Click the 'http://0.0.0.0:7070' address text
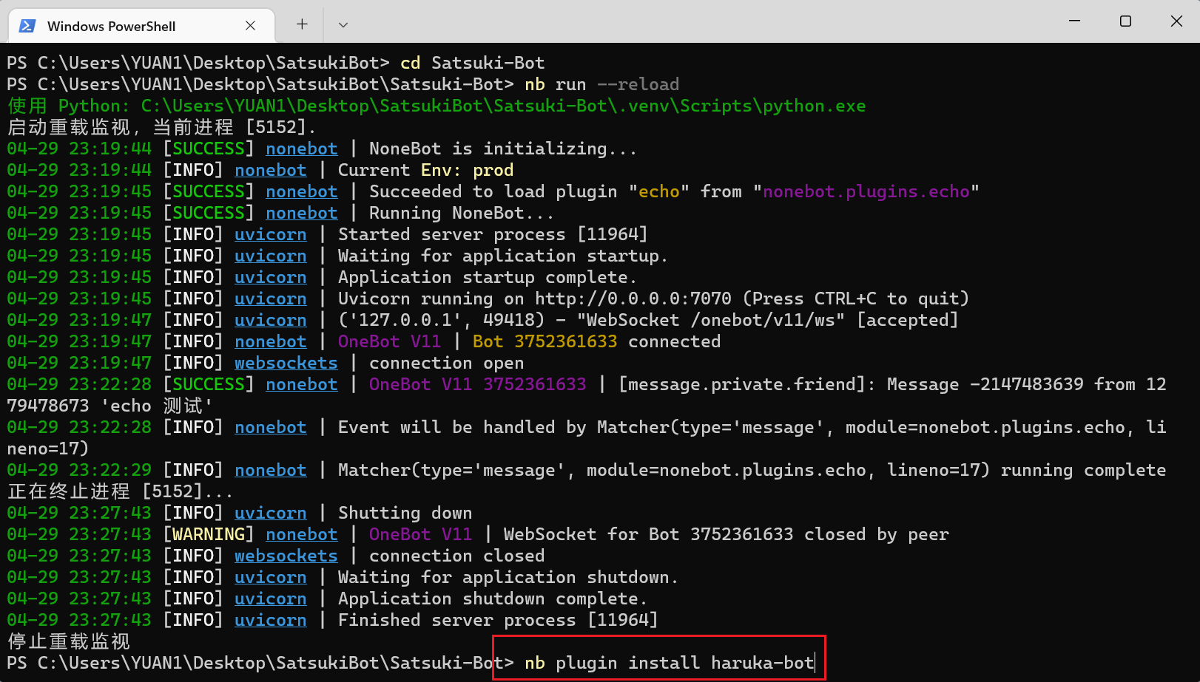Image resolution: width=1200 pixels, height=682 pixels. point(633,299)
